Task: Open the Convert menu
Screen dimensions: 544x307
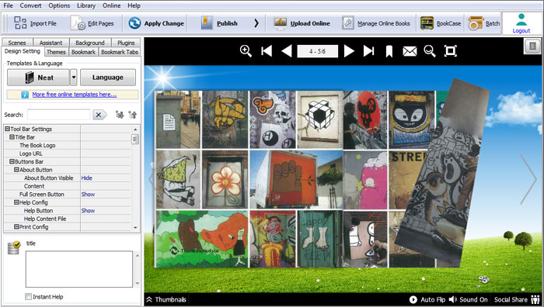Action: 30,5
